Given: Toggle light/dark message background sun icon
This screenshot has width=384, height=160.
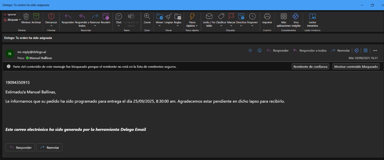Looking at the screenshot, I should coord(250,51).
